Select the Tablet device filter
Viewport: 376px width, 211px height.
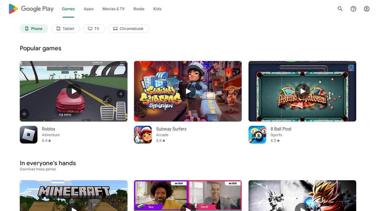point(66,29)
